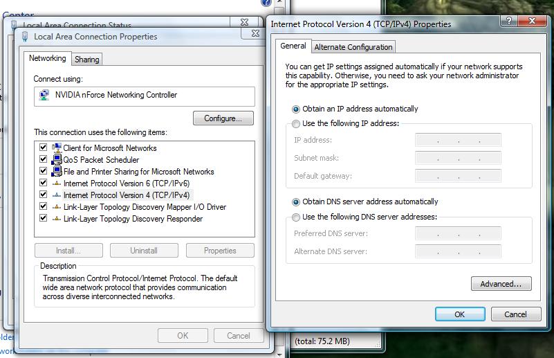Screen dimensions: 554x358
Task: Uncheck Link-Layer Topology Discovery Responder
Action: 43,218
